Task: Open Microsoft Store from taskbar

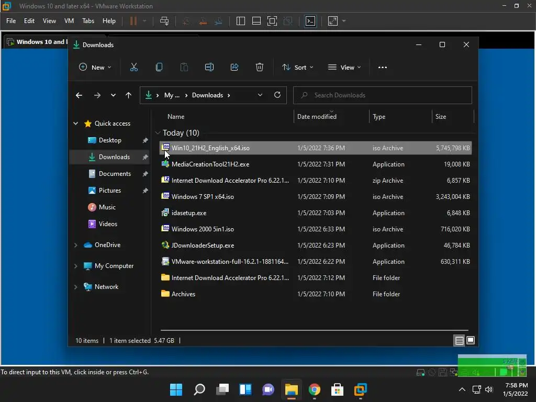Action: (x=338, y=389)
